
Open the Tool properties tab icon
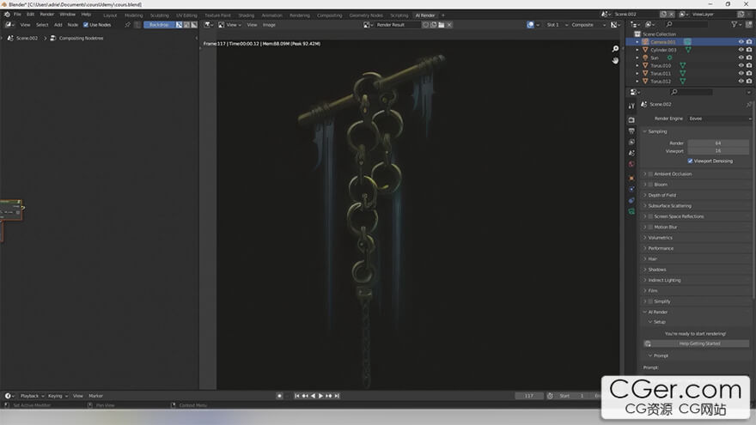pos(631,106)
